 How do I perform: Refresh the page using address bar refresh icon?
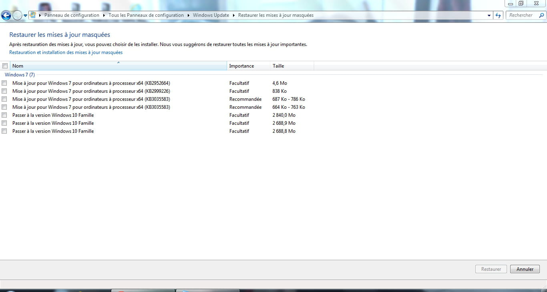point(498,15)
